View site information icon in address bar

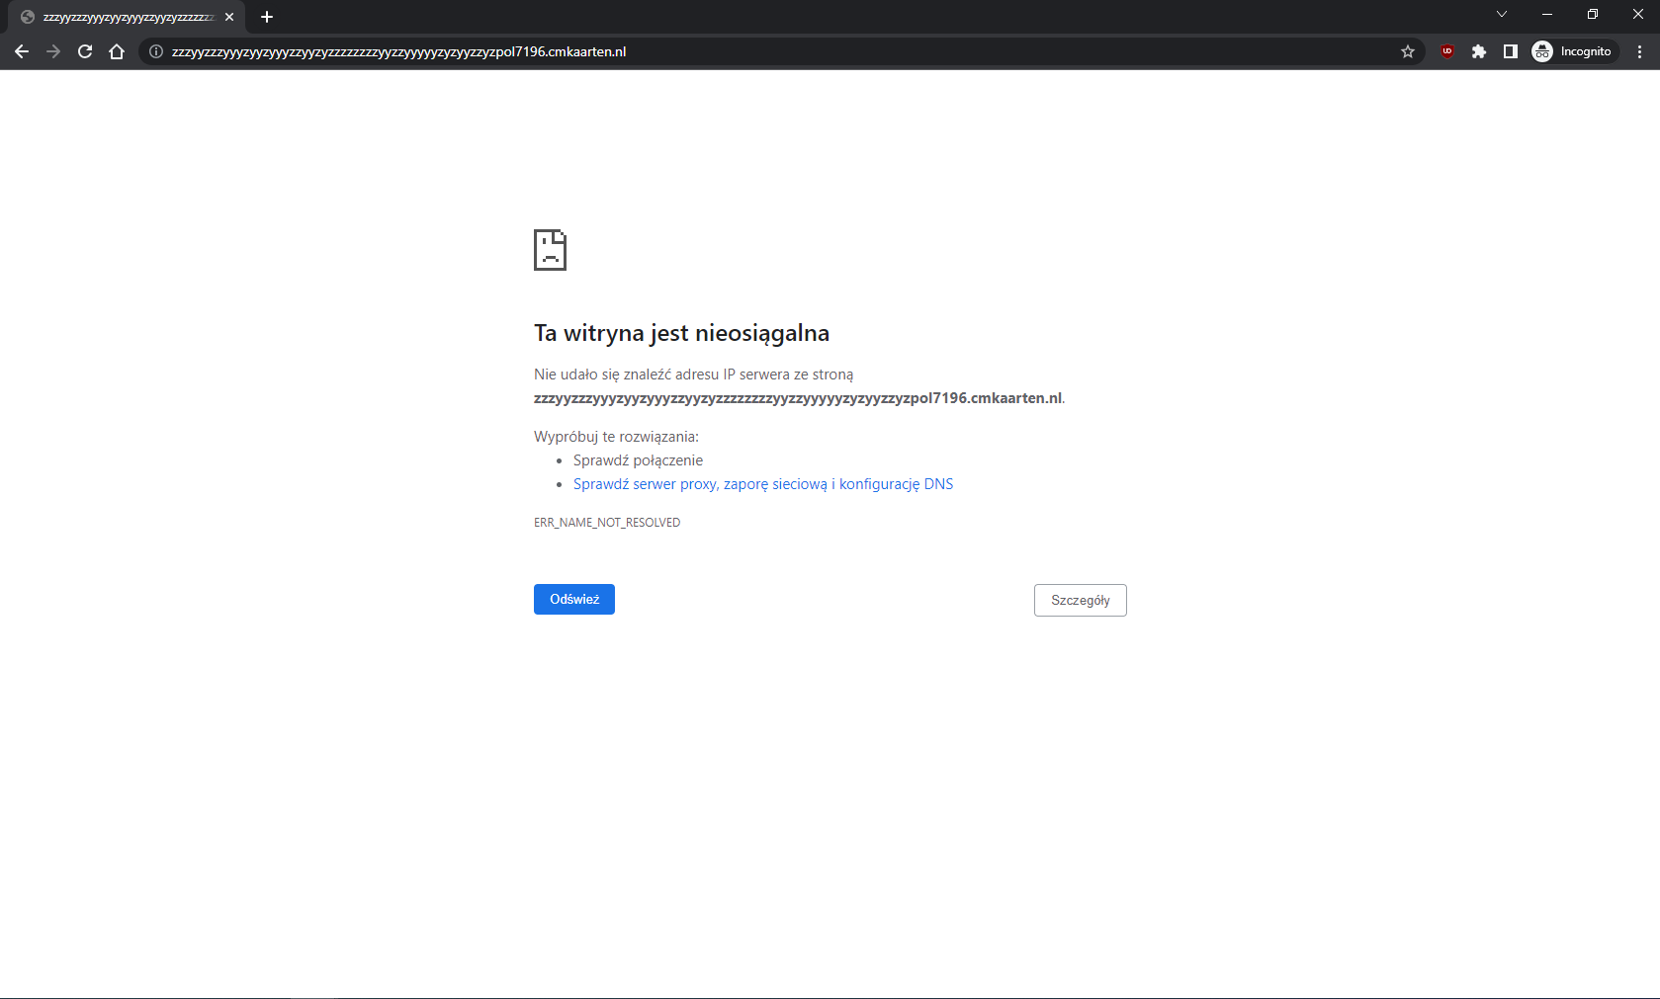156,51
